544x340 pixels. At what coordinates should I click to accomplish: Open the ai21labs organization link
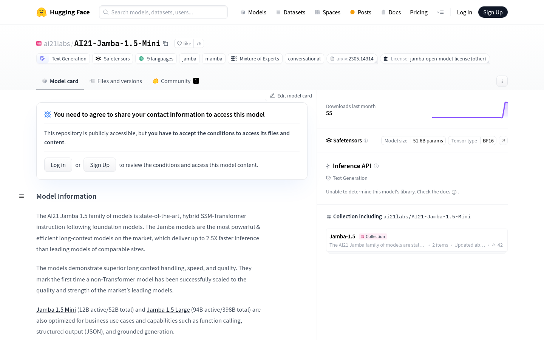(x=57, y=43)
